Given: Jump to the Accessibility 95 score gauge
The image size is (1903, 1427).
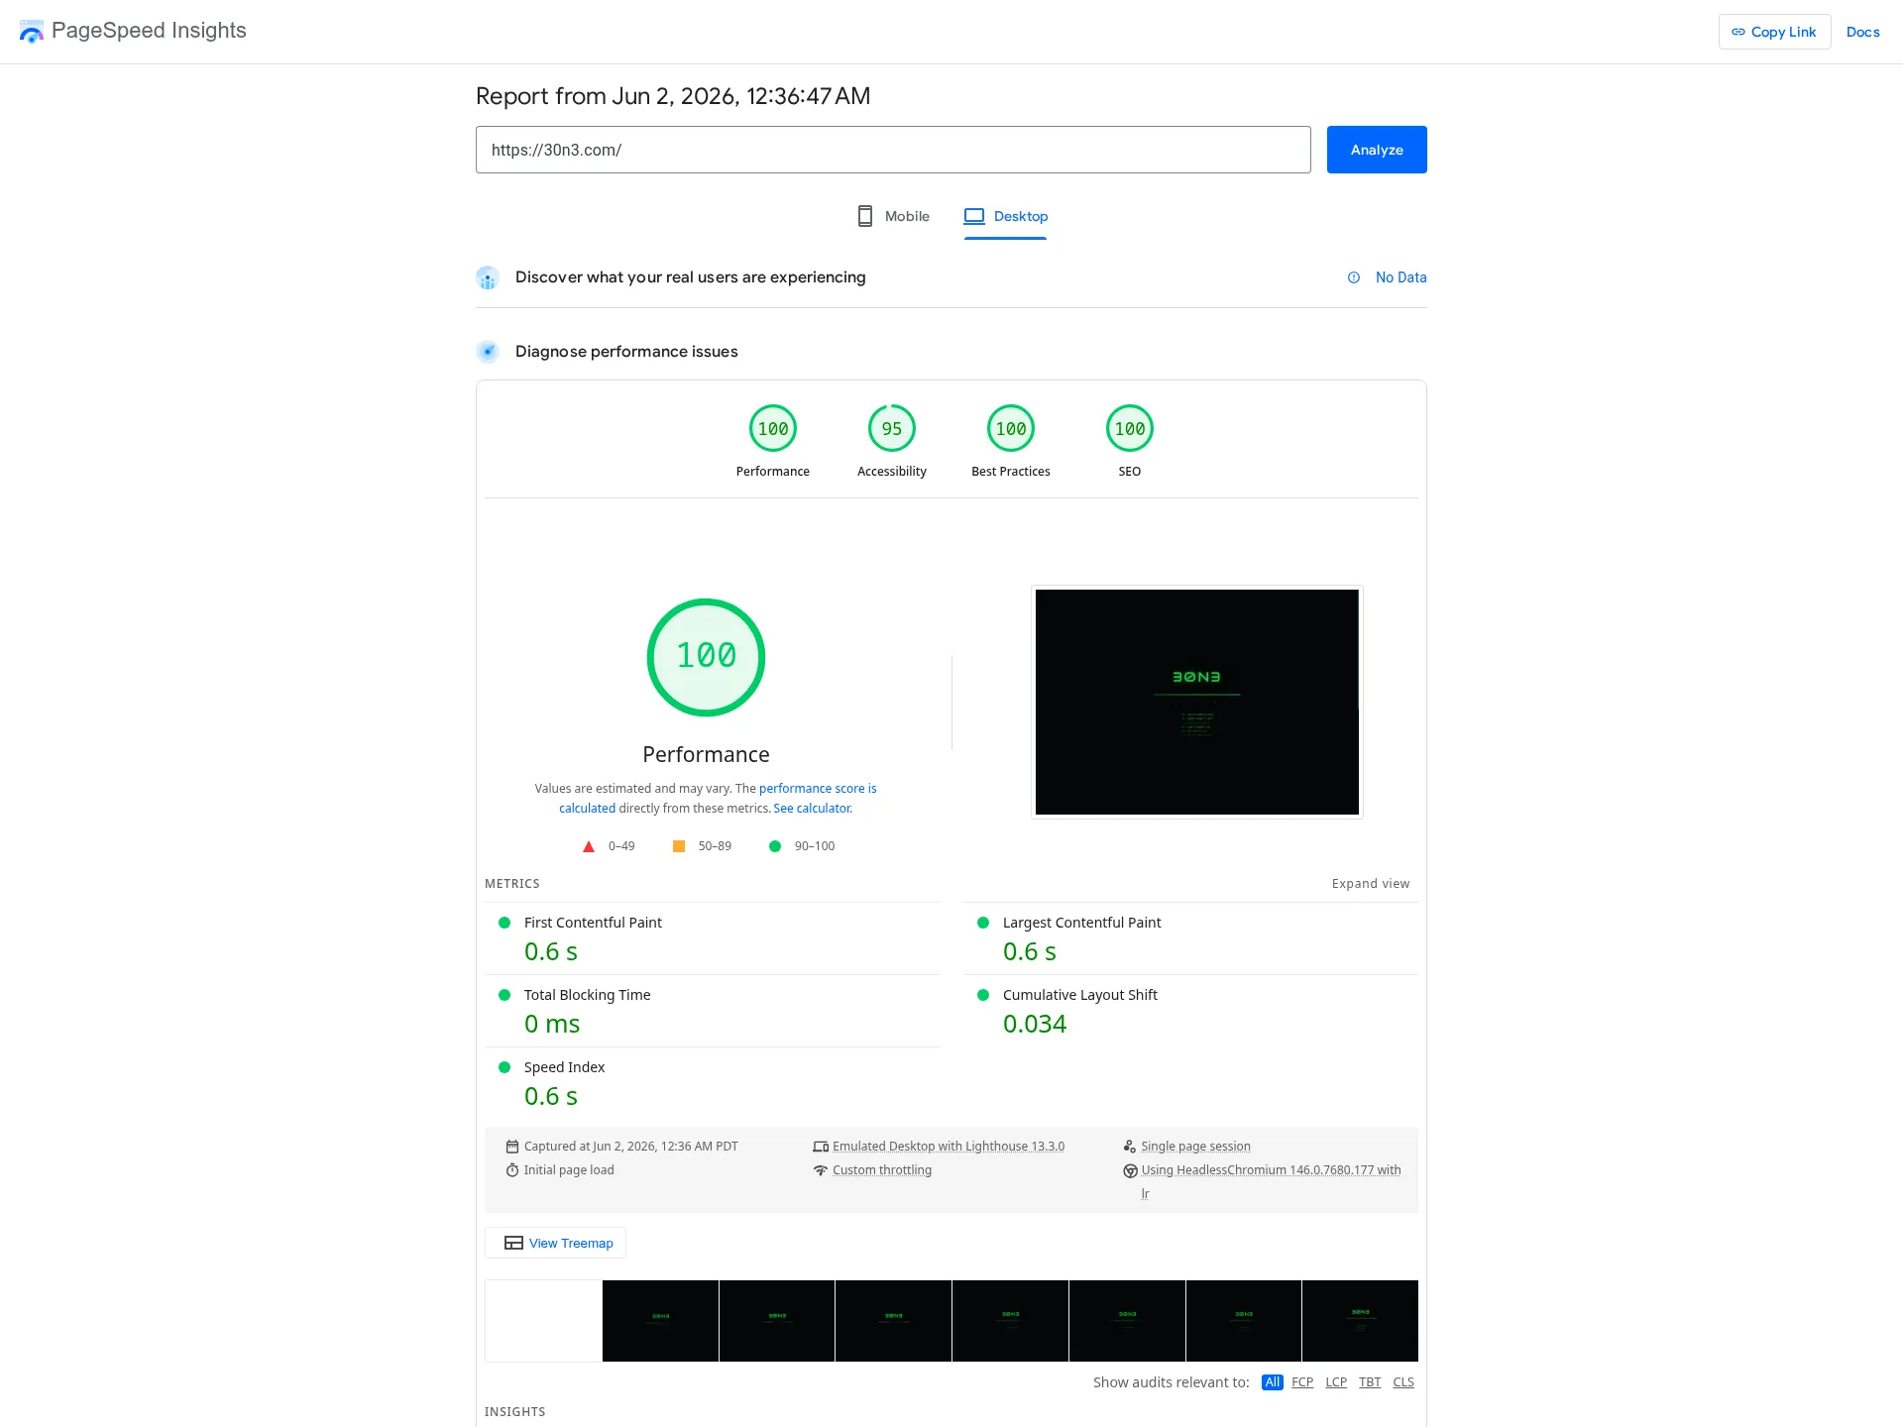Looking at the screenshot, I should [892, 429].
